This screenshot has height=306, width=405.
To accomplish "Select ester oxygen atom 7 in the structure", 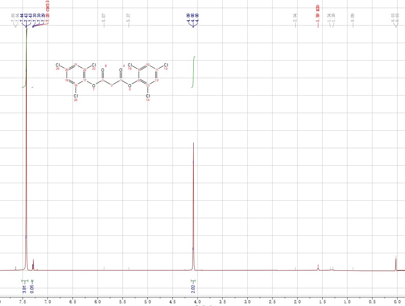I will coord(93,85).
